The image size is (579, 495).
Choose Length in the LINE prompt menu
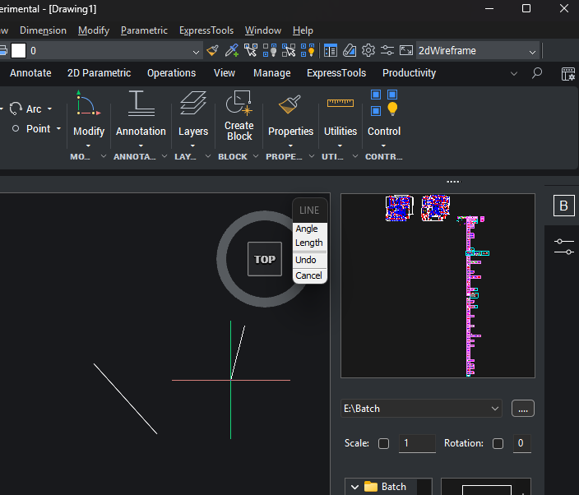click(310, 243)
